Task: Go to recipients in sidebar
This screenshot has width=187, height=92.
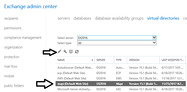Action: point(11,19)
